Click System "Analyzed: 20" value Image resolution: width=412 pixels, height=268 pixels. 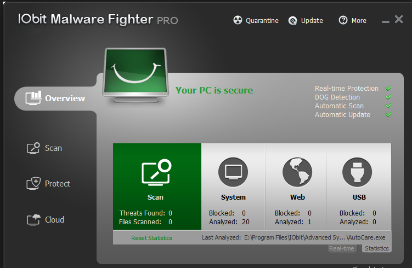(229, 222)
